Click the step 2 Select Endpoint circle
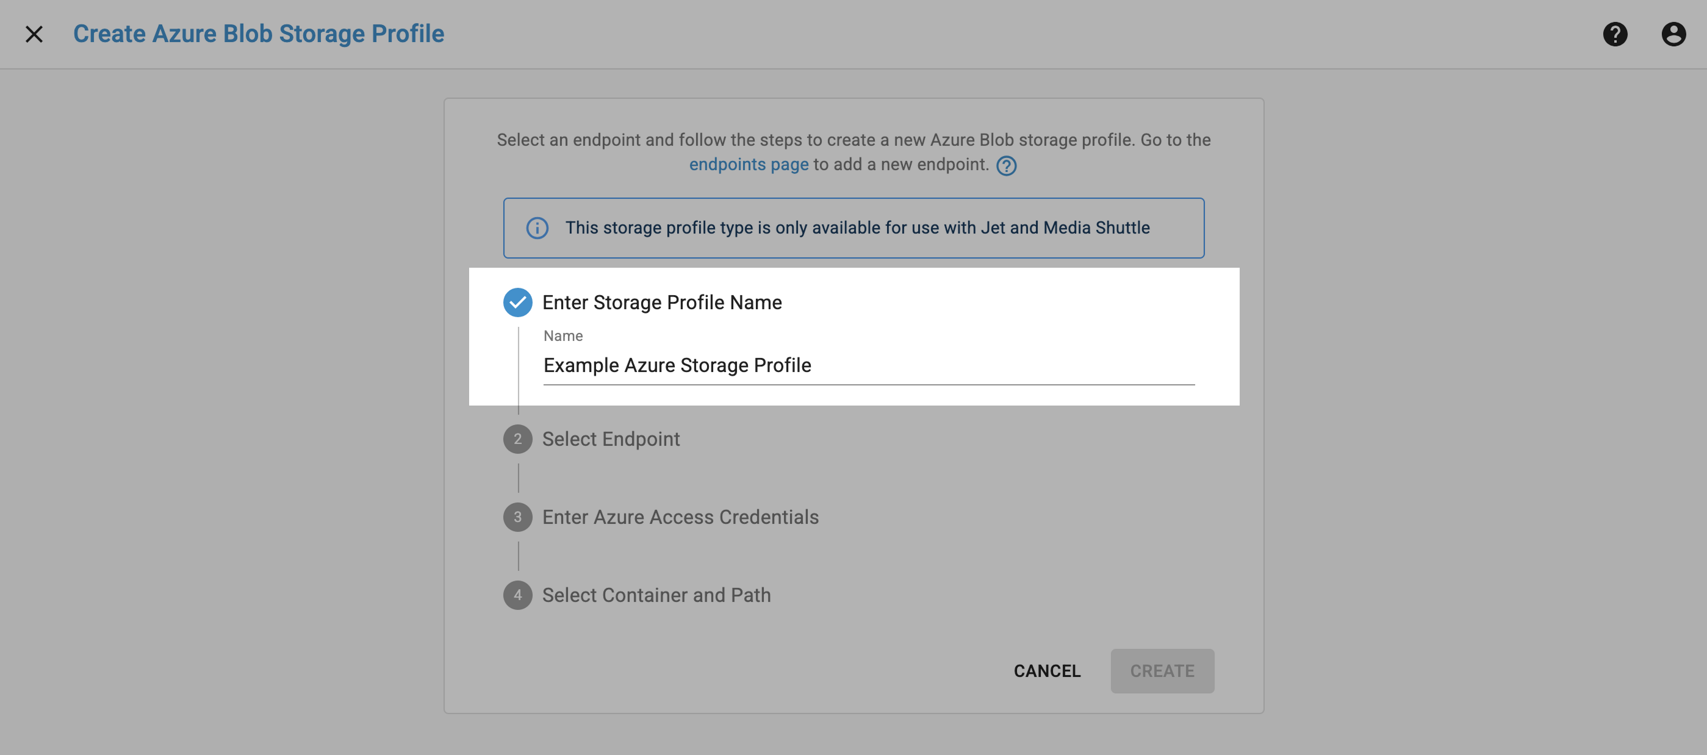The width and height of the screenshot is (1707, 755). [x=517, y=438]
